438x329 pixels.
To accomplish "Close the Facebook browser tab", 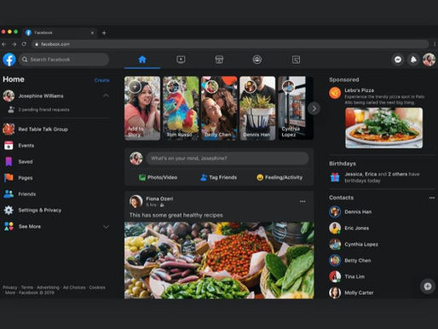I will pyautogui.click(x=92, y=33).
